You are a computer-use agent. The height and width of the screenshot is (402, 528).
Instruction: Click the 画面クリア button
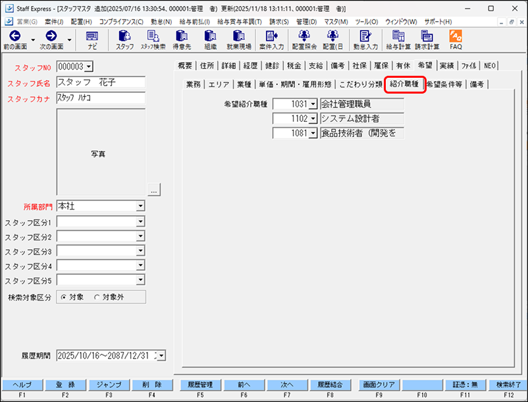coord(378,384)
